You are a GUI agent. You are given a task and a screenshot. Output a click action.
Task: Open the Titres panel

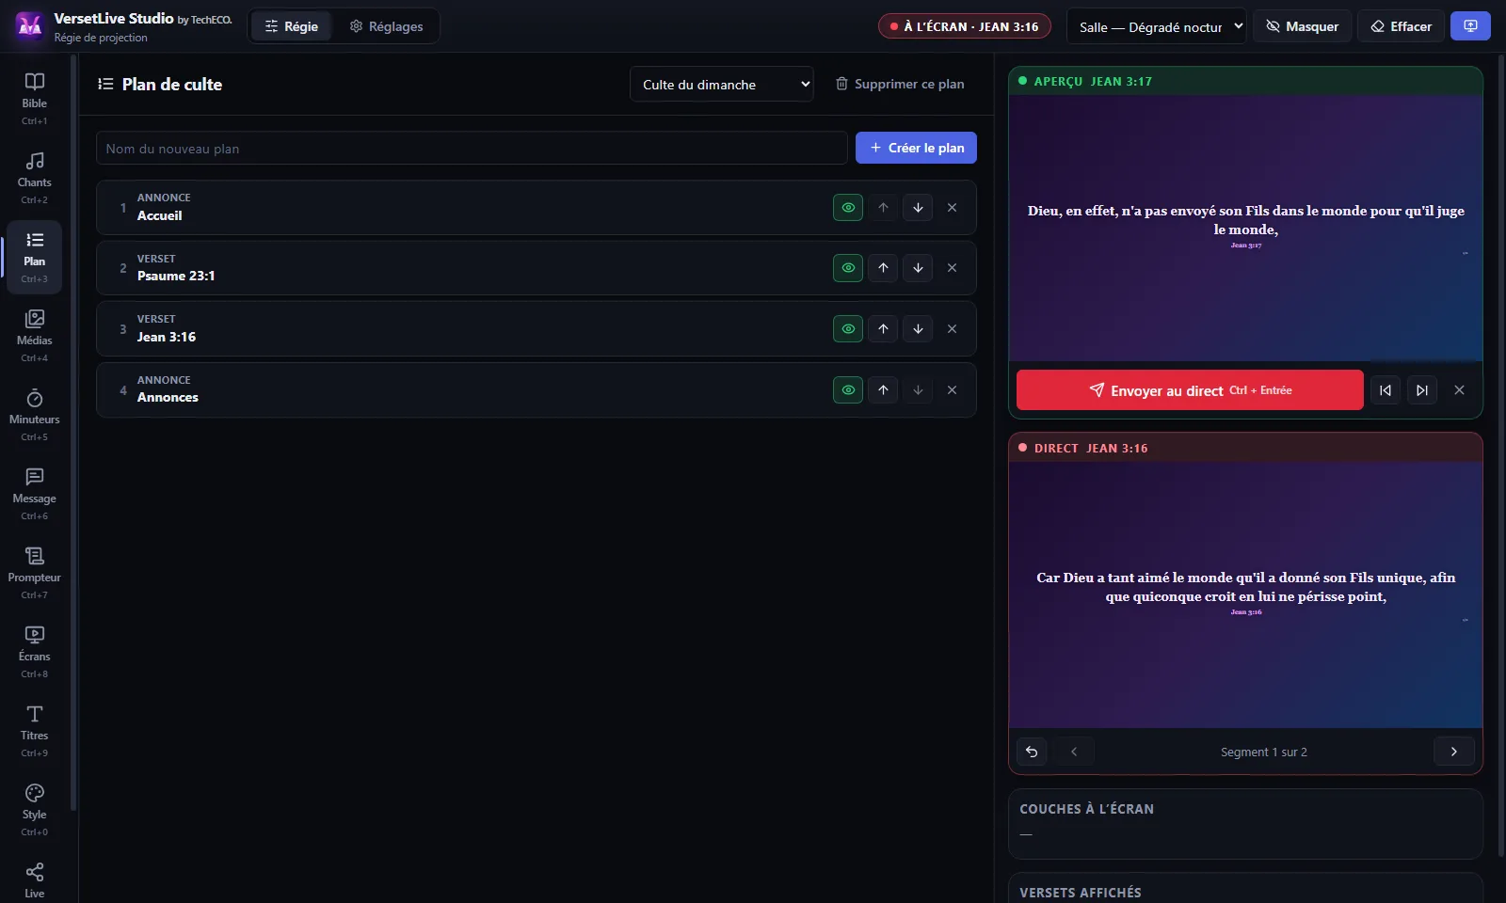(35, 730)
